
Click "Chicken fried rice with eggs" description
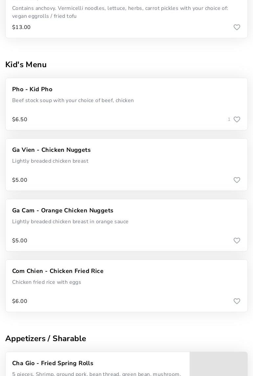coord(47,282)
